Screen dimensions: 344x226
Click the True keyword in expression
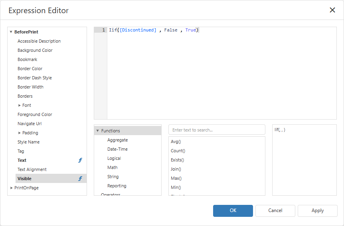[x=190, y=30]
